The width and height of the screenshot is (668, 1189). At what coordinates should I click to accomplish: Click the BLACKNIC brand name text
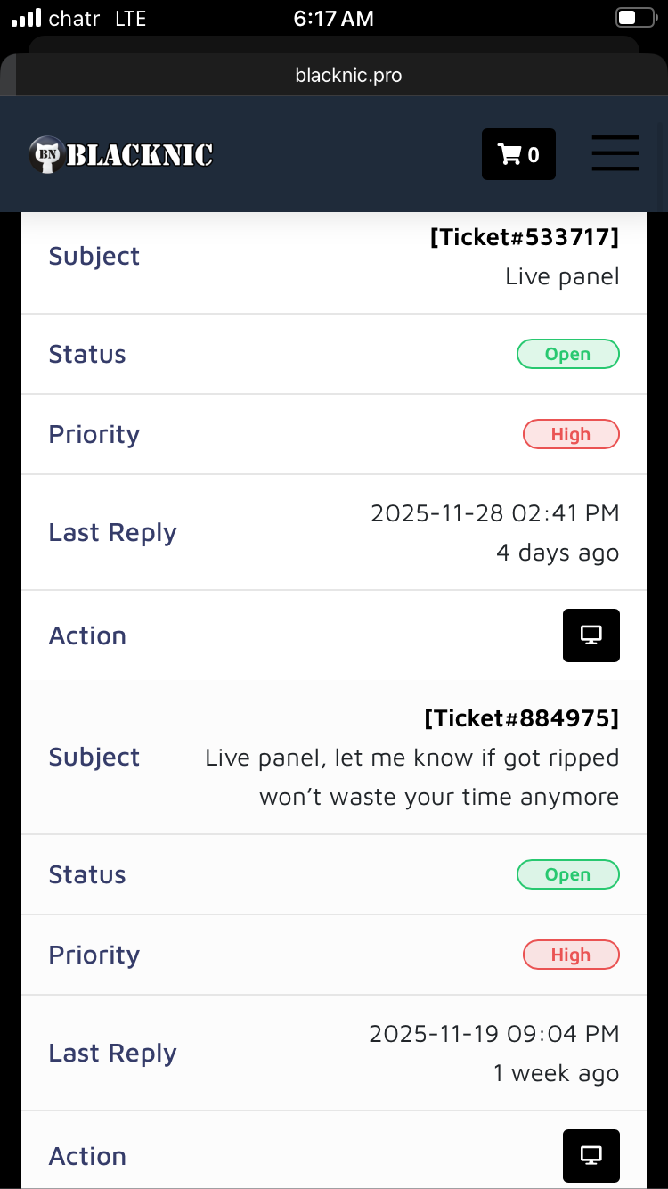139,156
